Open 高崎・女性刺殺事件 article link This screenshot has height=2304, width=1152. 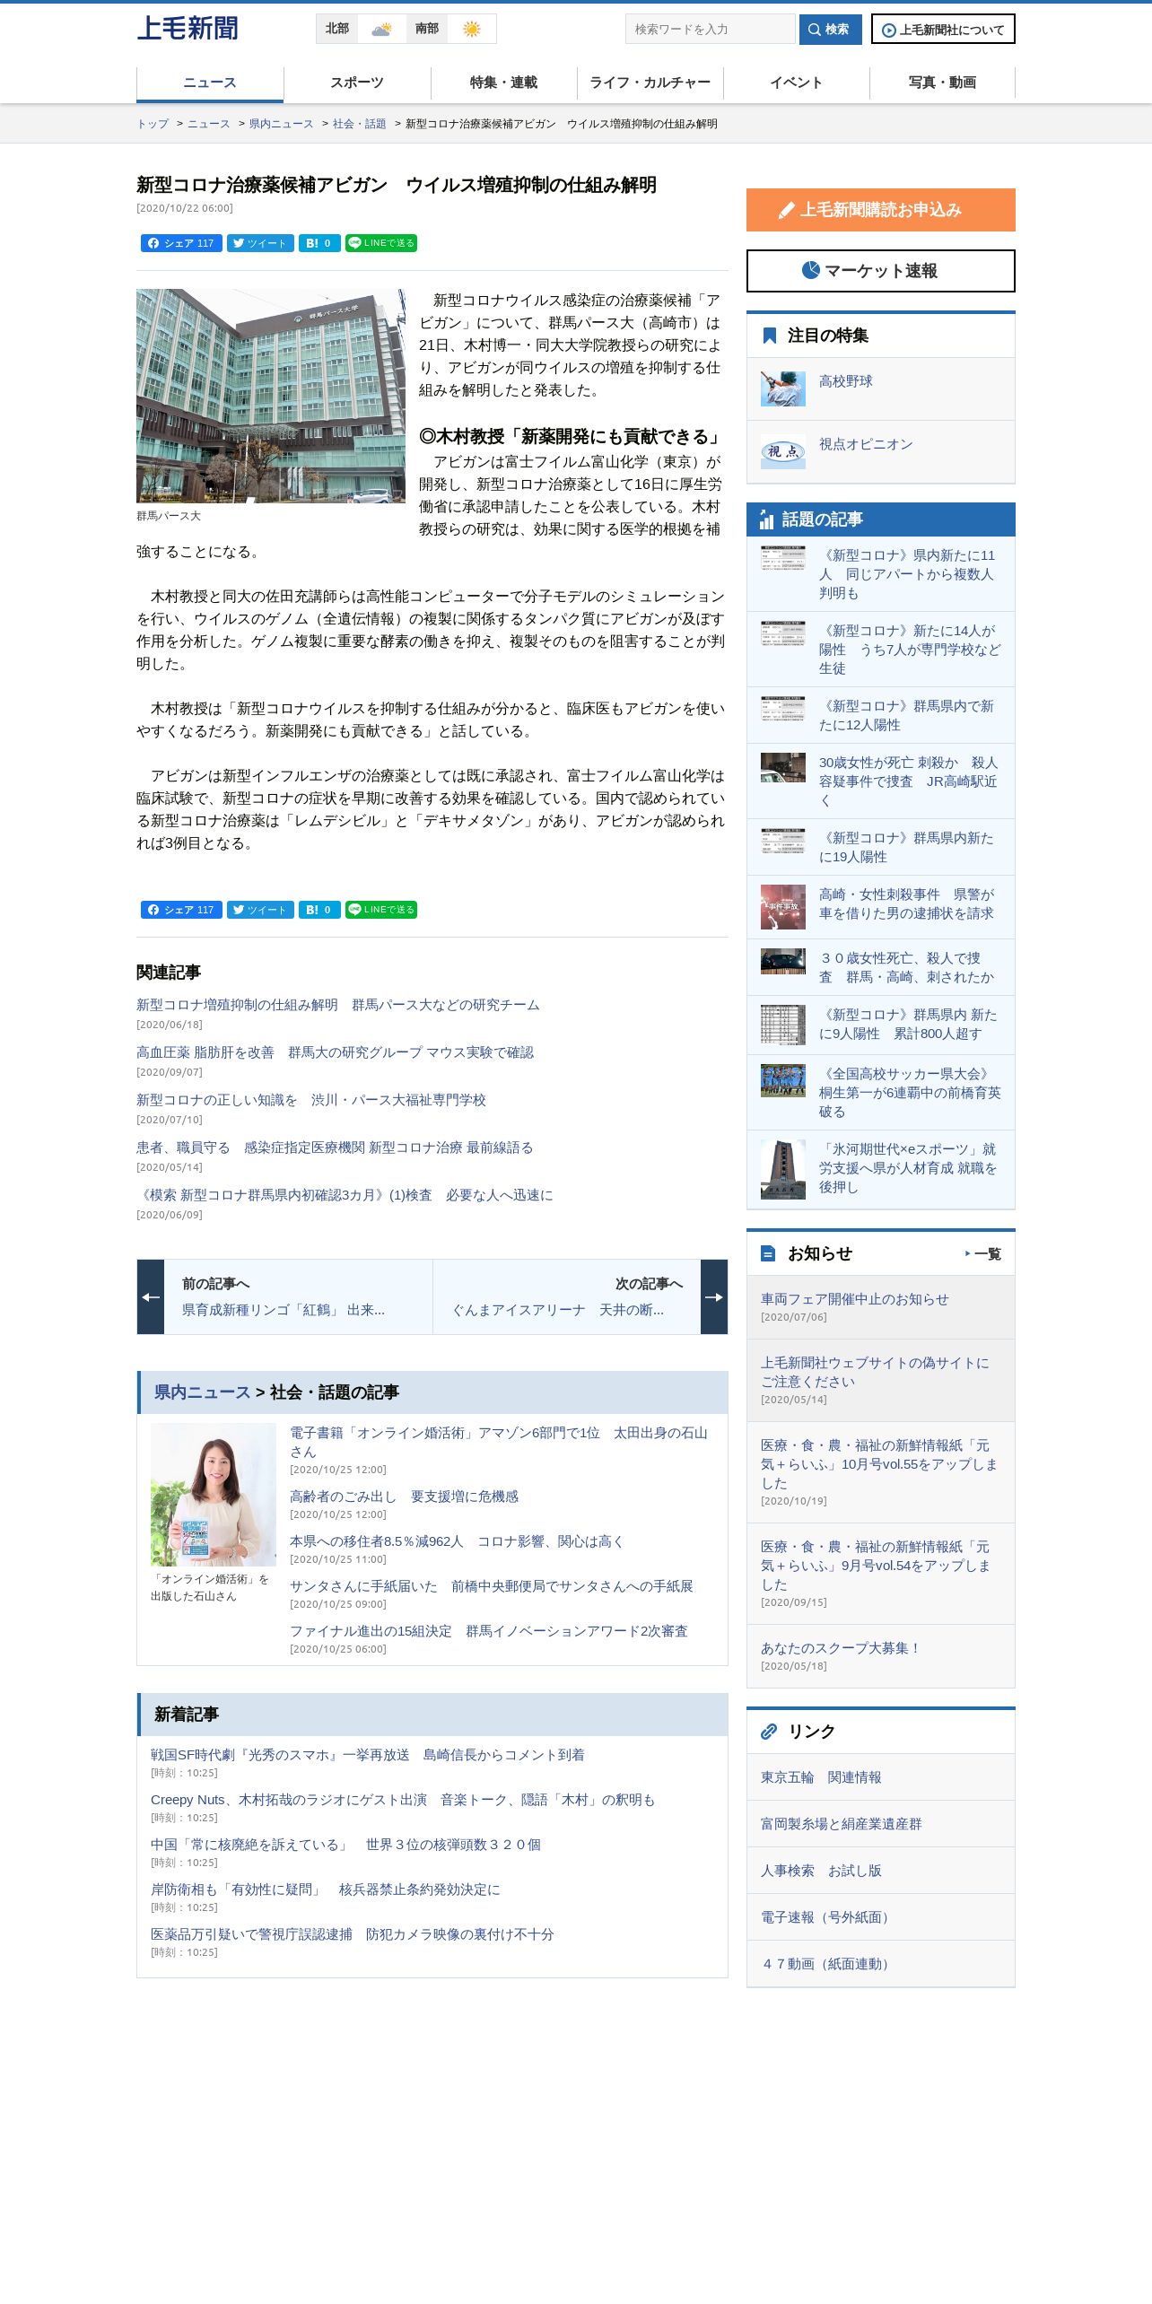(906, 903)
